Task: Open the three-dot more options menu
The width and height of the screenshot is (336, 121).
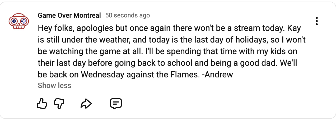Action: pyautogui.click(x=316, y=21)
